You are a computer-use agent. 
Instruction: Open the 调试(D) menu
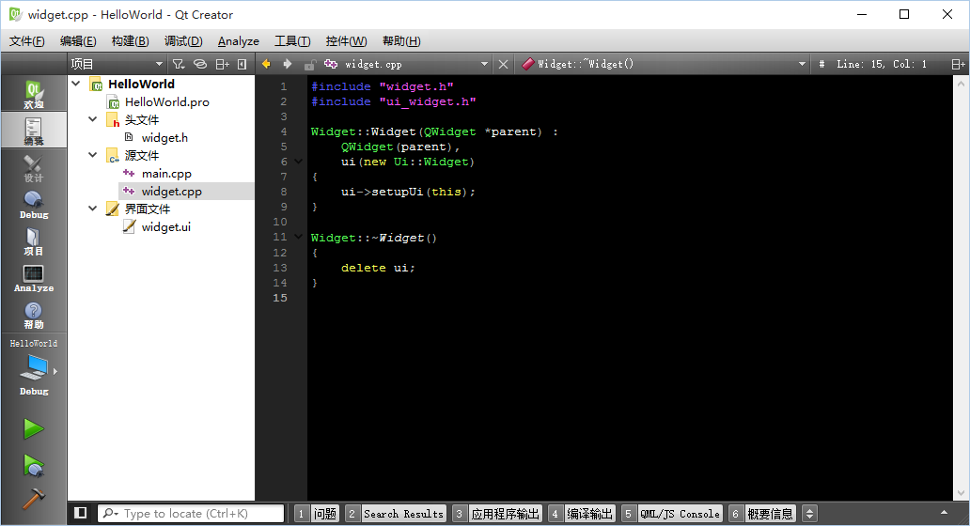pyautogui.click(x=183, y=40)
